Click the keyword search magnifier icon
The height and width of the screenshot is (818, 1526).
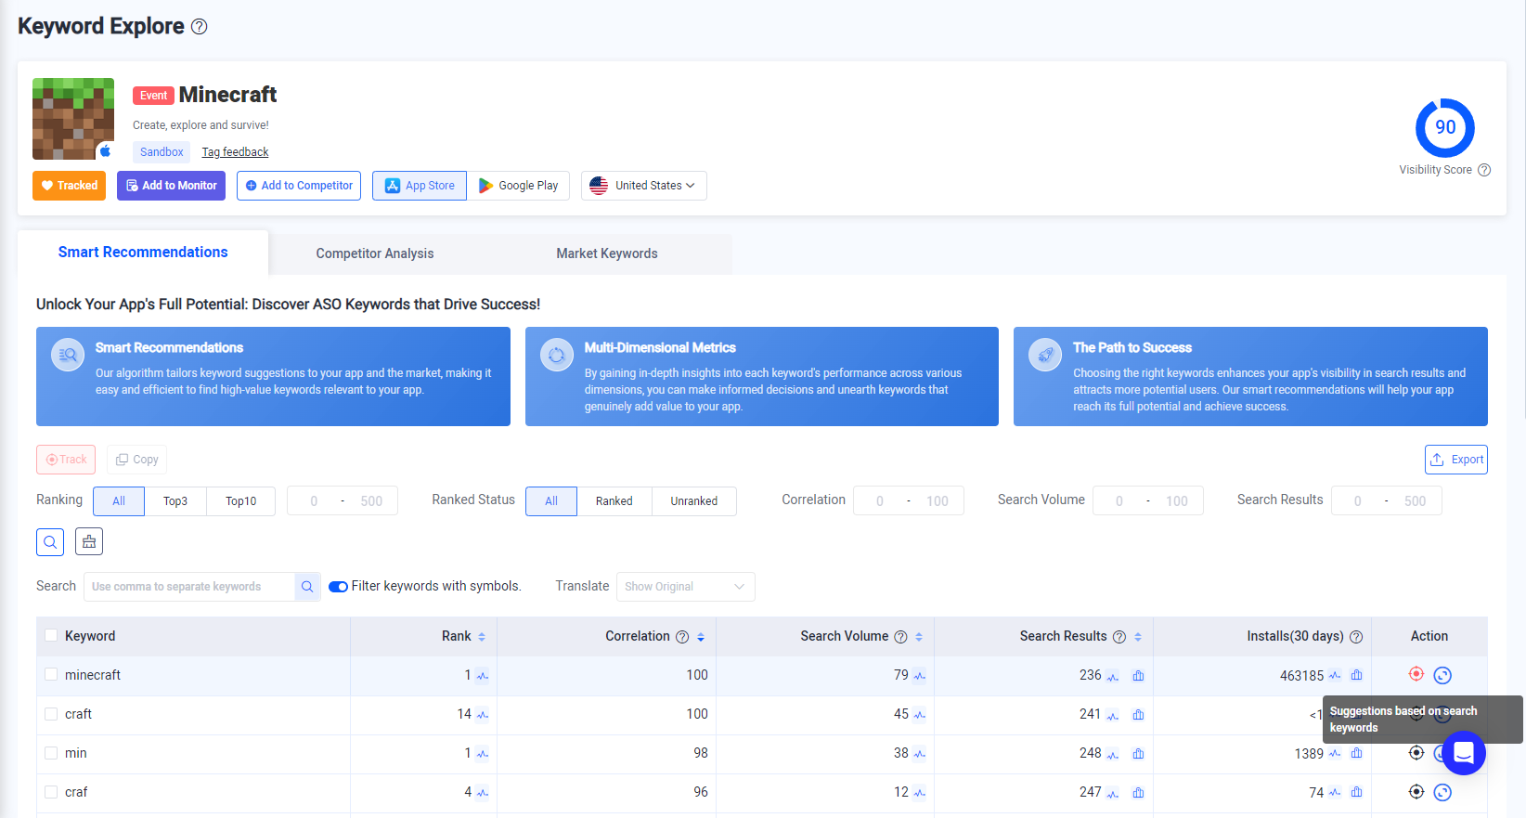[307, 587]
